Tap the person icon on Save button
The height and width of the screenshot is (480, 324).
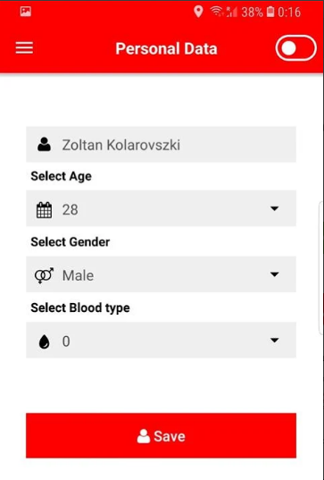(x=144, y=436)
